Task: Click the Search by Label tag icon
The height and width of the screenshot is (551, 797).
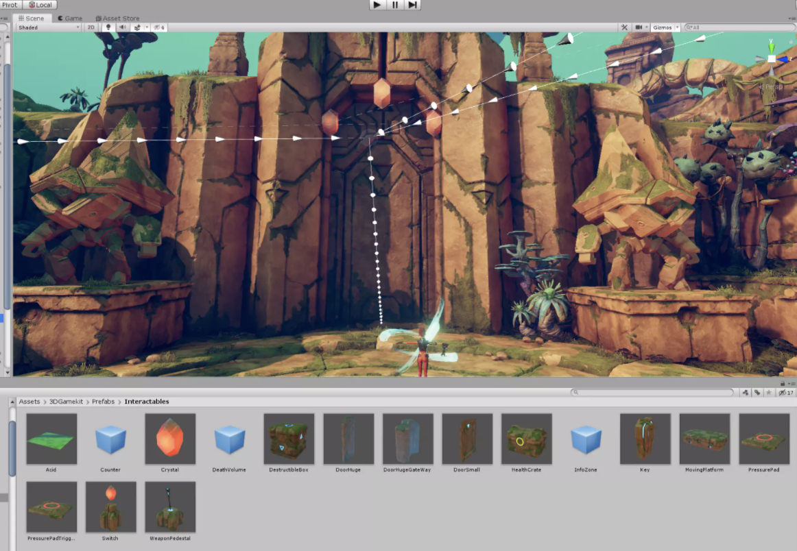Action: tap(757, 393)
